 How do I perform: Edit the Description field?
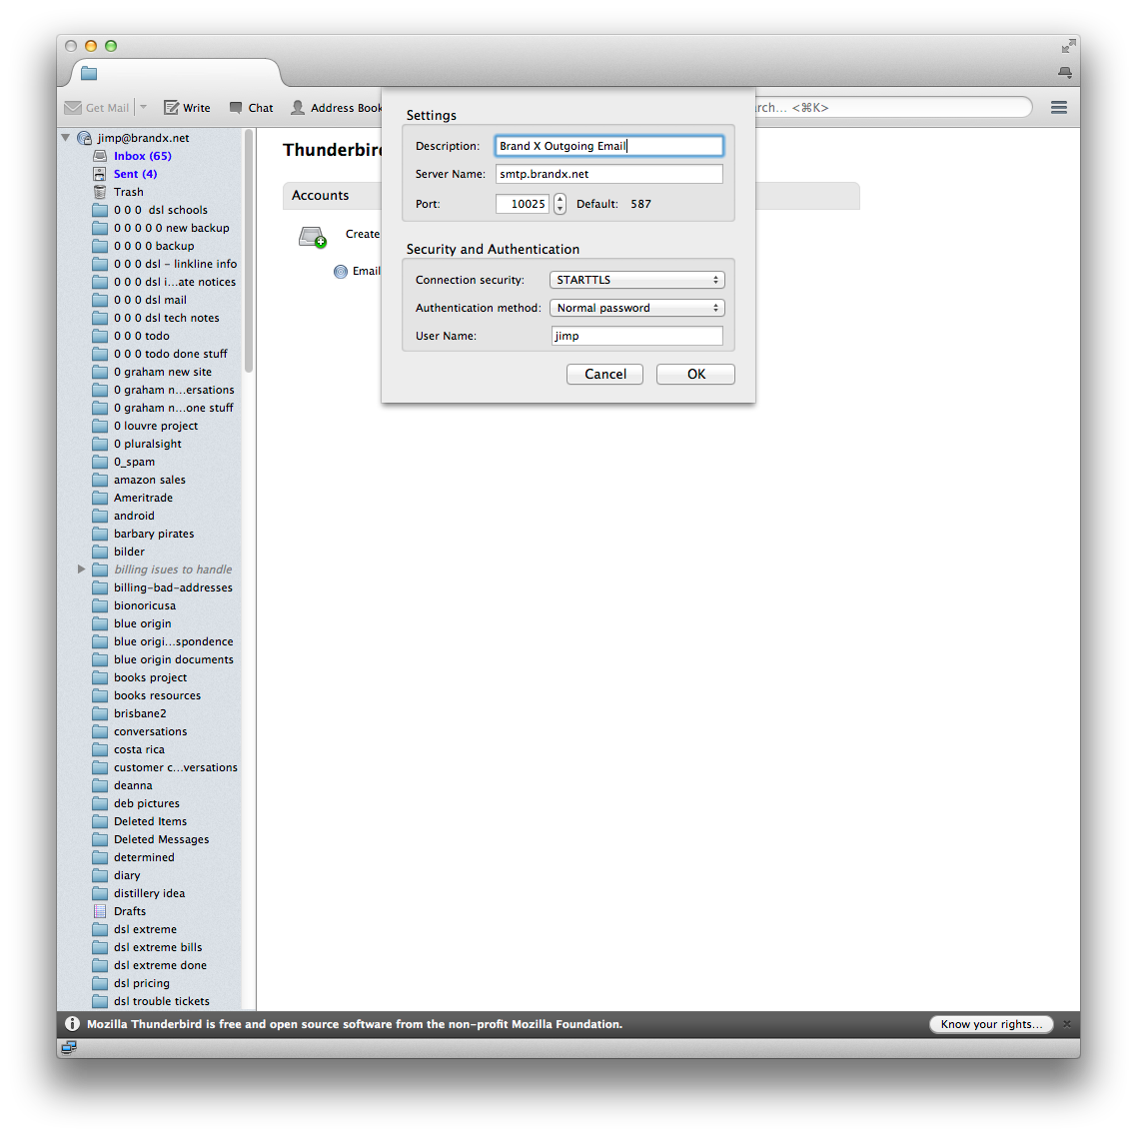click(609, 146)
